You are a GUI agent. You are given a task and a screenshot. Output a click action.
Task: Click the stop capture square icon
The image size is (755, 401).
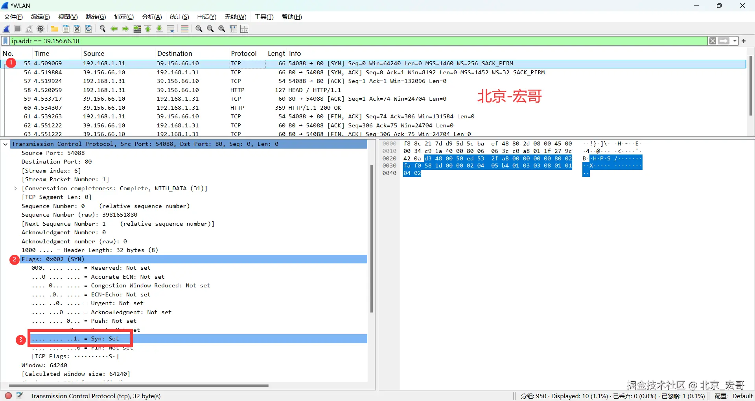coord(18,29)
